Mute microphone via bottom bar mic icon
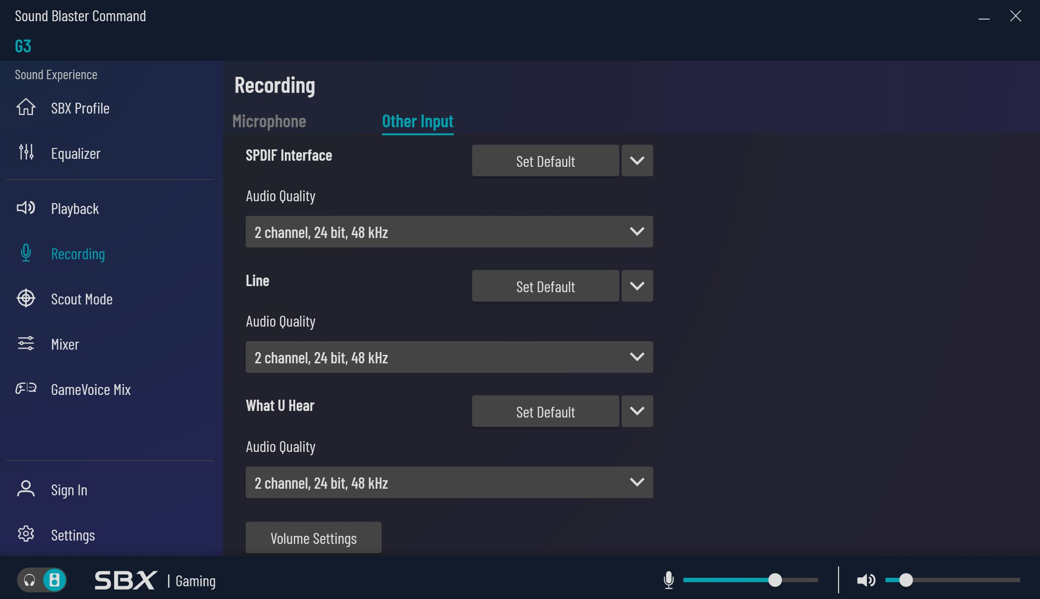The height and width of the screenshot is (599, 1040). tap(668, 580)
